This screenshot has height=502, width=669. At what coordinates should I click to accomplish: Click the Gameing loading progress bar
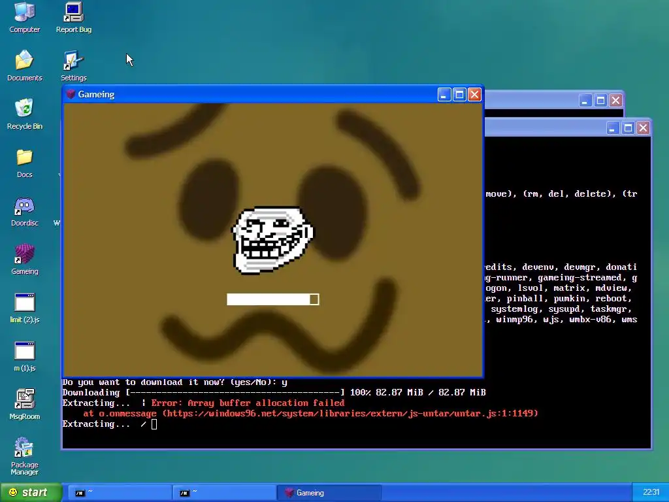tap(272, 299)
